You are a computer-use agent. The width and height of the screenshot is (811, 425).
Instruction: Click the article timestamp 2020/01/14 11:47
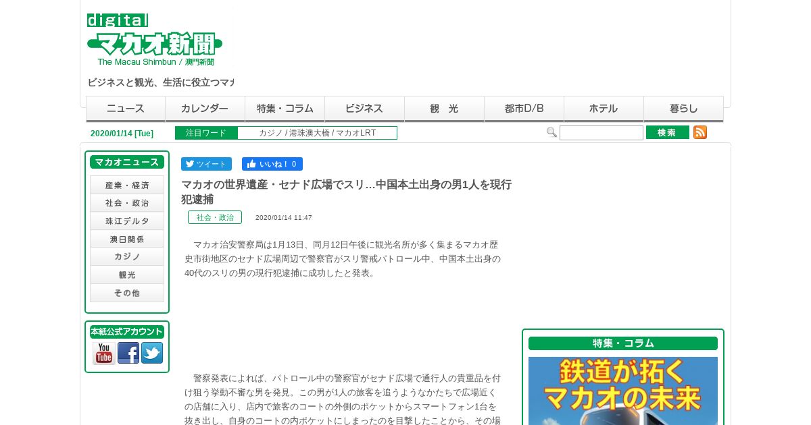[284, 218]
